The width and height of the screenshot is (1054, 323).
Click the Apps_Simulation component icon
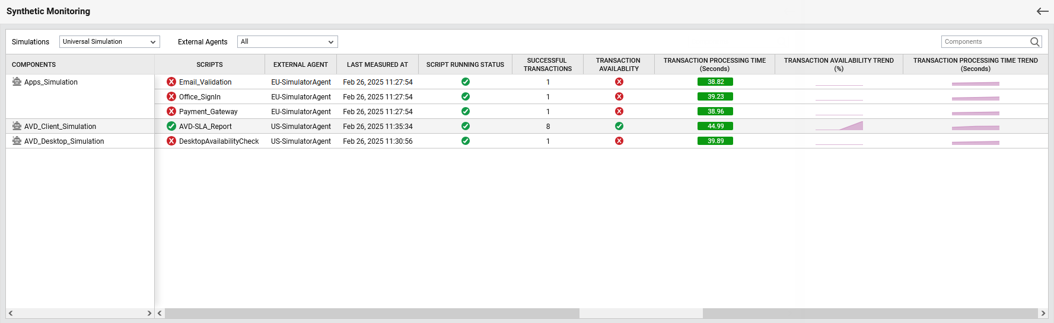pos(17,82)
